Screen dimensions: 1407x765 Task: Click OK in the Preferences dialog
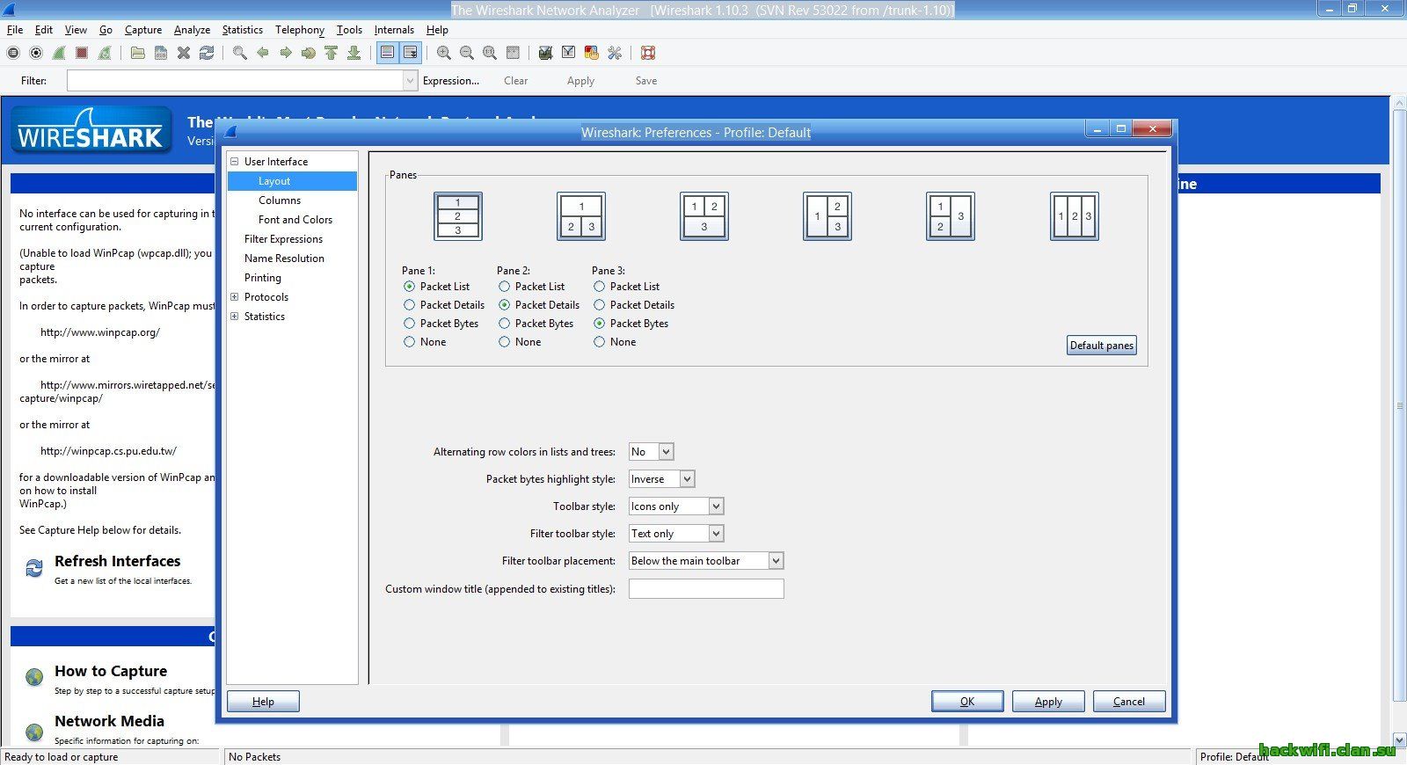click(x=967, y=702)
